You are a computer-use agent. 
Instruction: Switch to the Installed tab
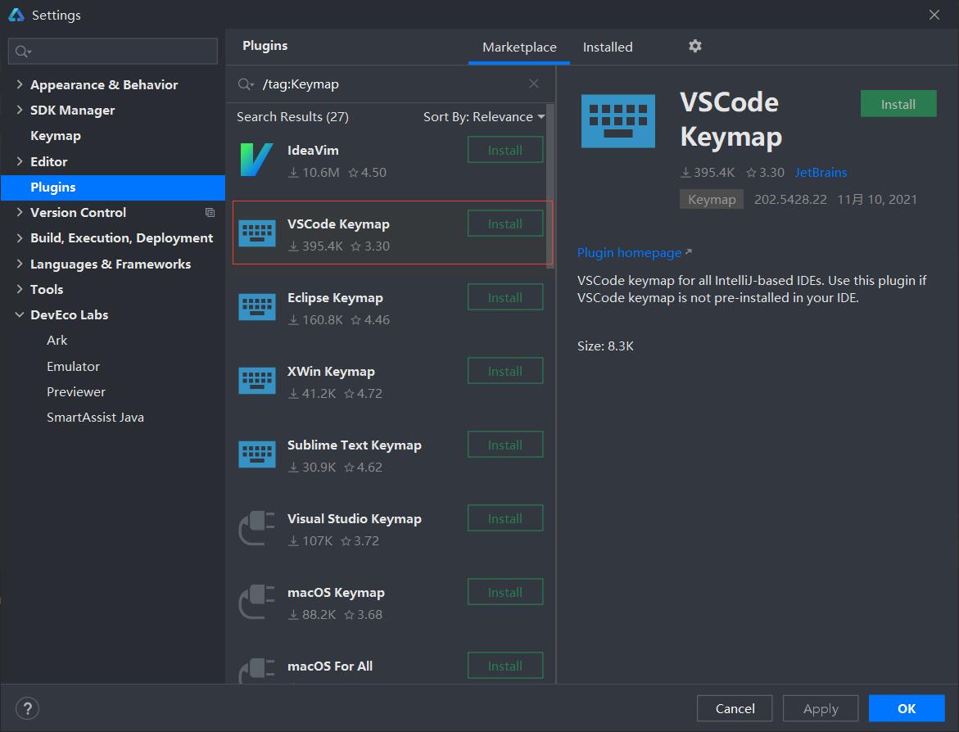click(x=607, y=47)
